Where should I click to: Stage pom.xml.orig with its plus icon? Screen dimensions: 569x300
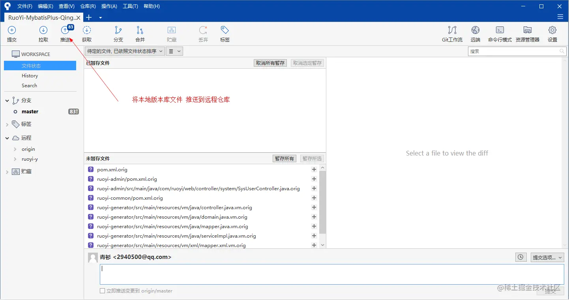(314, 169)
